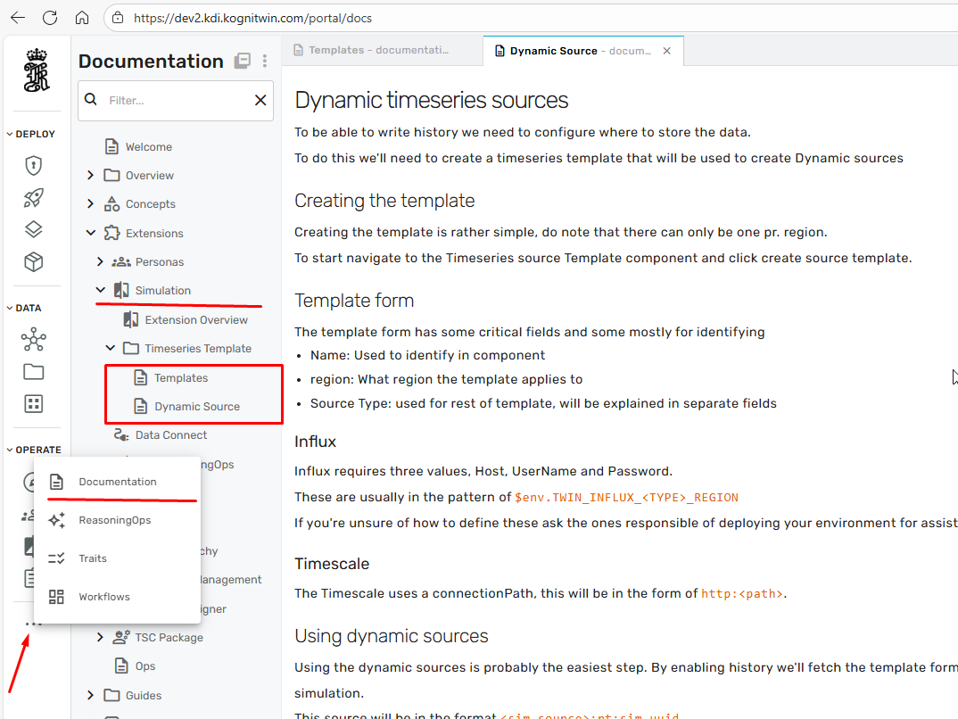Viewport: 958px width, 719px height.
Task: Collapse the DEPLOY sidebar section
Action: point(10,135)
